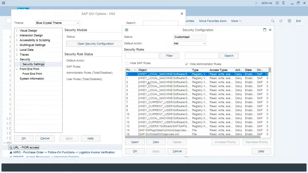The image size is (308, 173).
Task: Sort by the Priority column header
Action: 131,70
